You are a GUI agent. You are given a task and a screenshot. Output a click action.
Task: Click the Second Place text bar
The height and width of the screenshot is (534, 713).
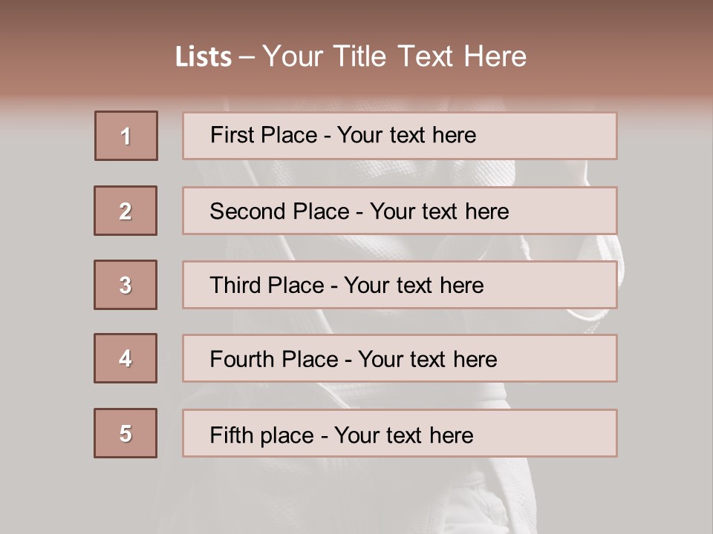400,211
